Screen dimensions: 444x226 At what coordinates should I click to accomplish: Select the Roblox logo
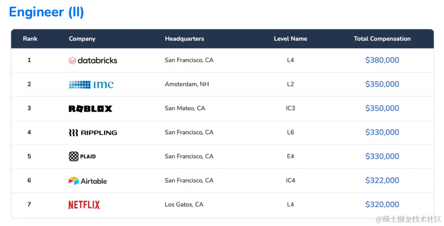pyautogui.click(x=90, y=109)
